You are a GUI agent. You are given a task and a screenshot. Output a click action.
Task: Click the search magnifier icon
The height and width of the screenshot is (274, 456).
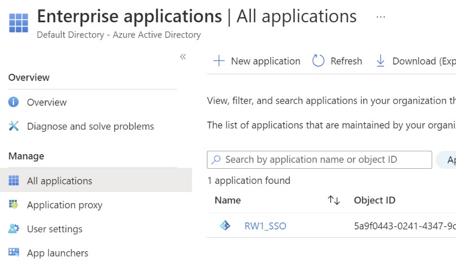[216, 160]
